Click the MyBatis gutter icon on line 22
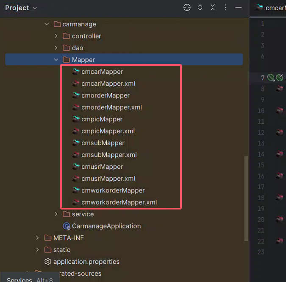The height and width of the screenshot is (282, 286). 280,241
